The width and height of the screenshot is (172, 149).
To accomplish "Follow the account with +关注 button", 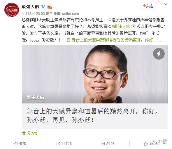I will pyautogui.click(x=148, y=6).
